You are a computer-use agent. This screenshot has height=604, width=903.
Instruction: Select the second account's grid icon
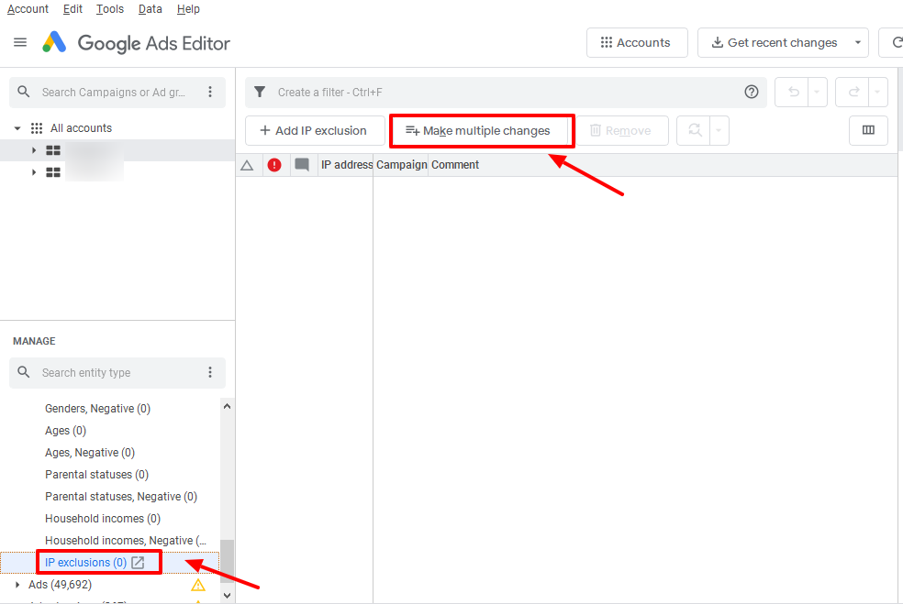tap(53, 172)
